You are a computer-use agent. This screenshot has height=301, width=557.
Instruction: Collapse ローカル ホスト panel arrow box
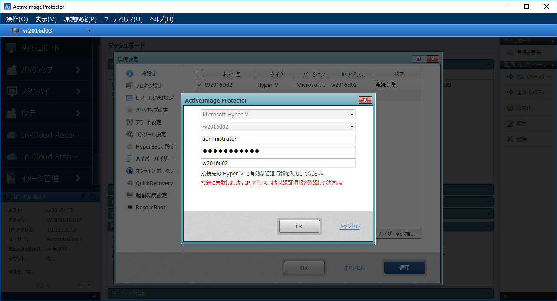coord(93,197)
